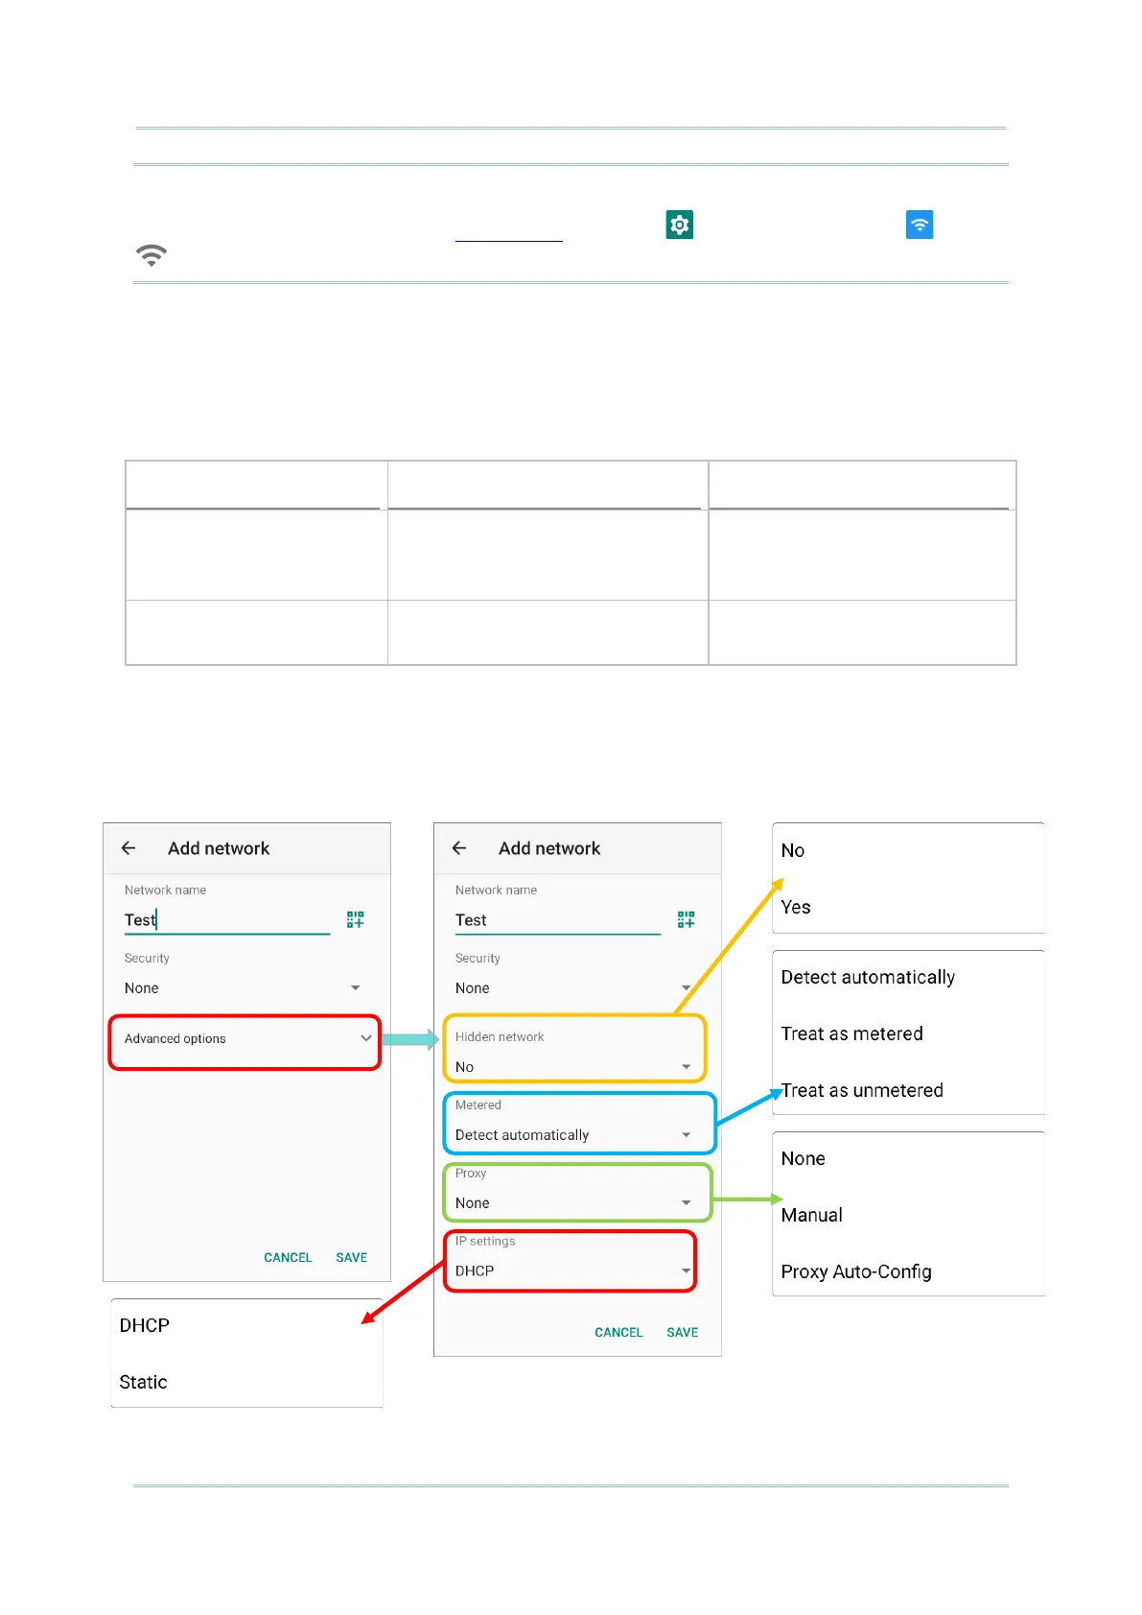Click the gray Wi-Fi signal icon
The width and height of the screenshot is (1142, 1615).
151,255
